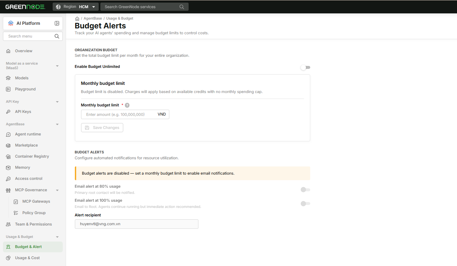Click the MCP Gateways icon
Image resolution: width=457 pixels, height=266 pixels.
(x=16, y=202)
